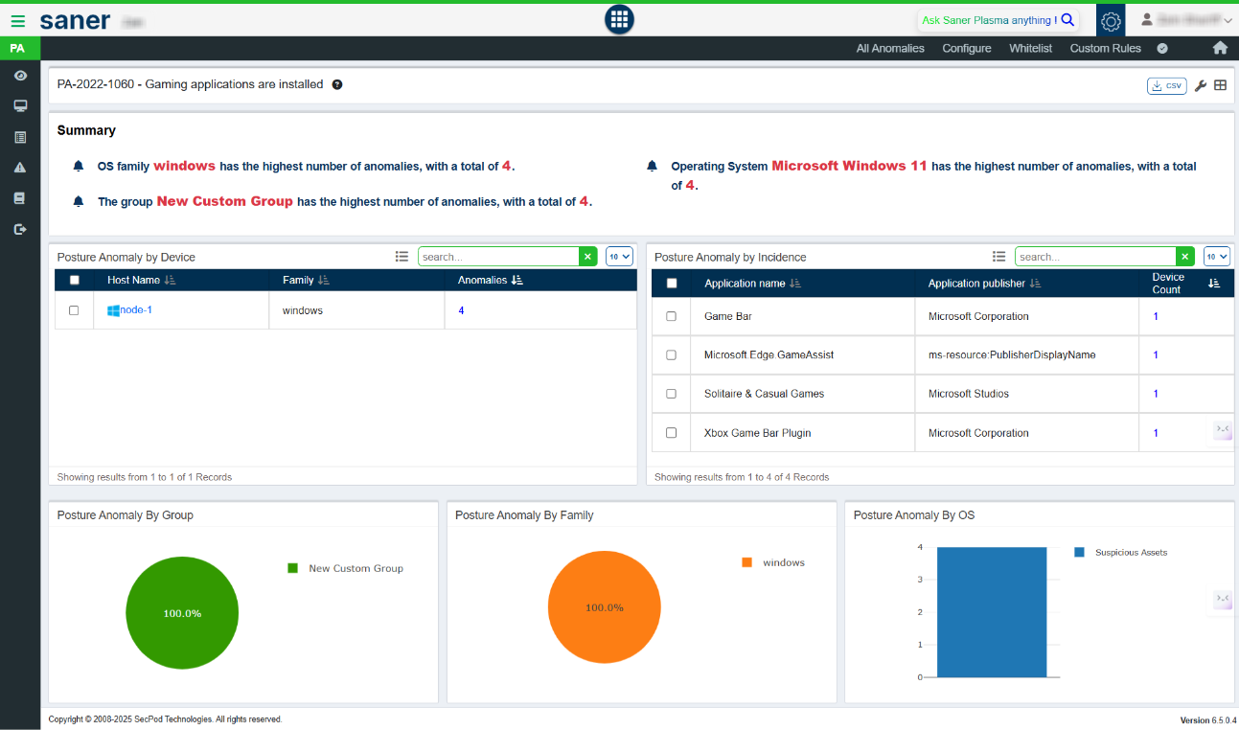This screenshot has width=1239, height=730.
Task: Click the green New Custom Group legend swatch
Action: [x=293, y=568]
